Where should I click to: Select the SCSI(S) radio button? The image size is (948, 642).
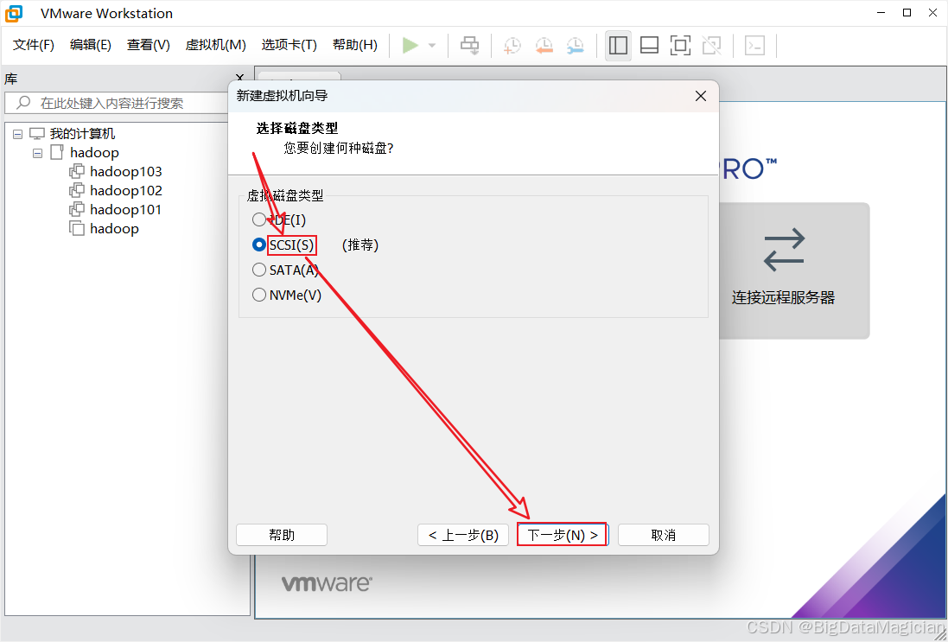pos(259,245)
